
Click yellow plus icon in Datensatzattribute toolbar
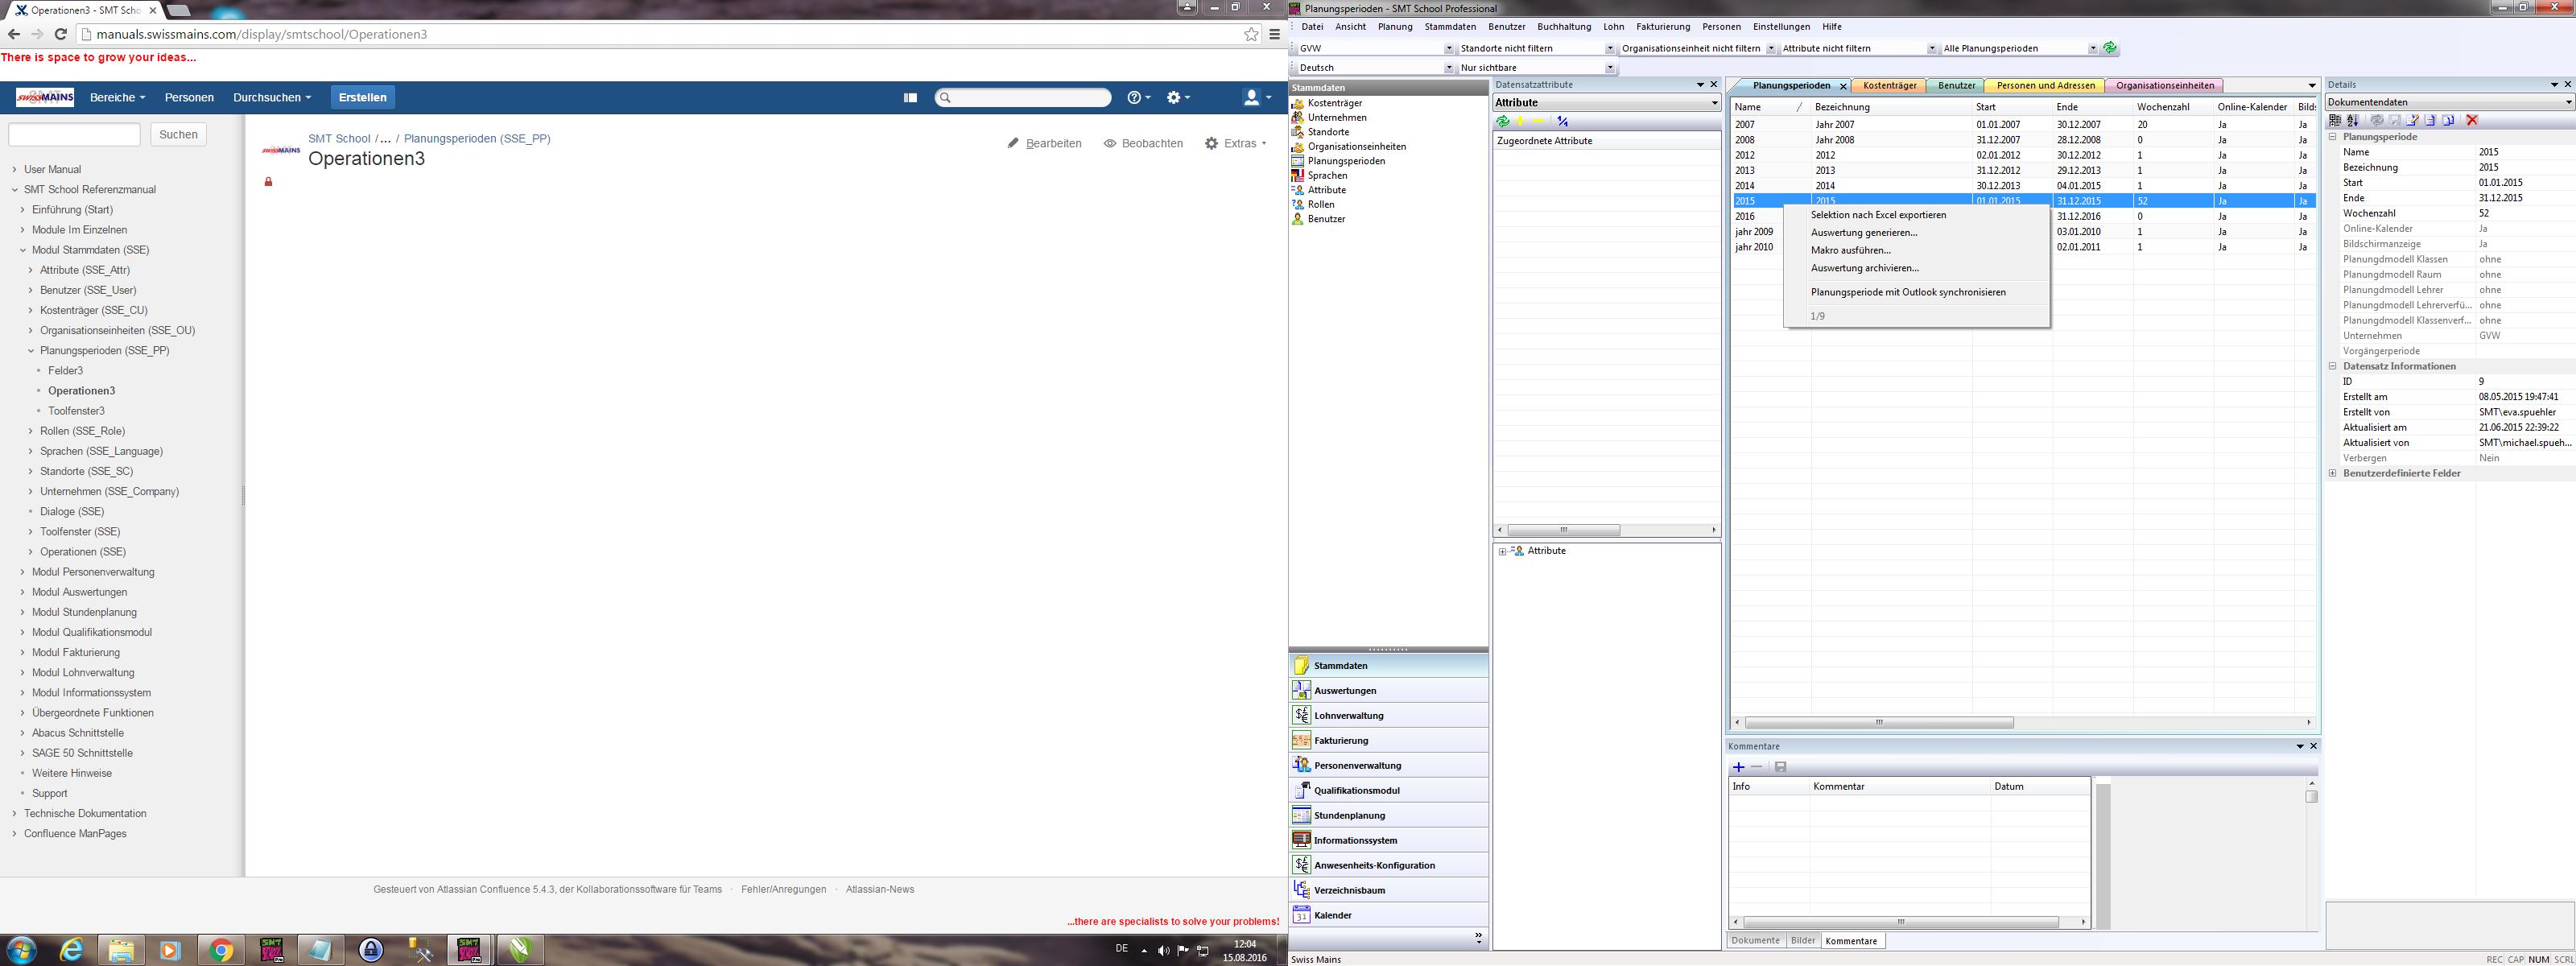tap(1521, 122)
